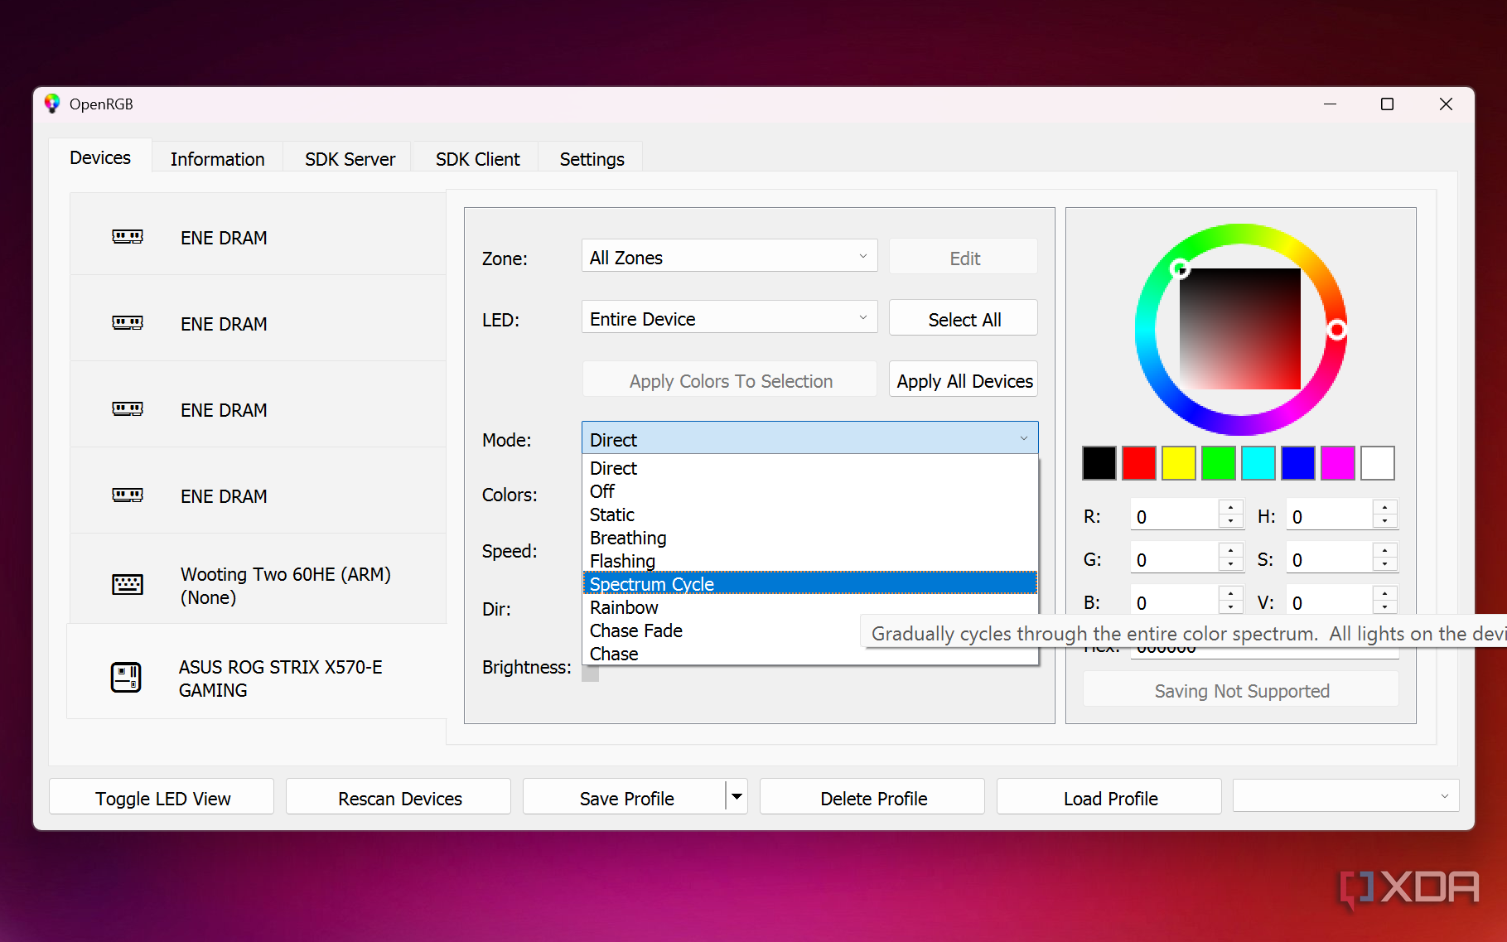
Task: Select Breathing mode in dropdown list
Action: pyautogui.click(x=628, y=538)
